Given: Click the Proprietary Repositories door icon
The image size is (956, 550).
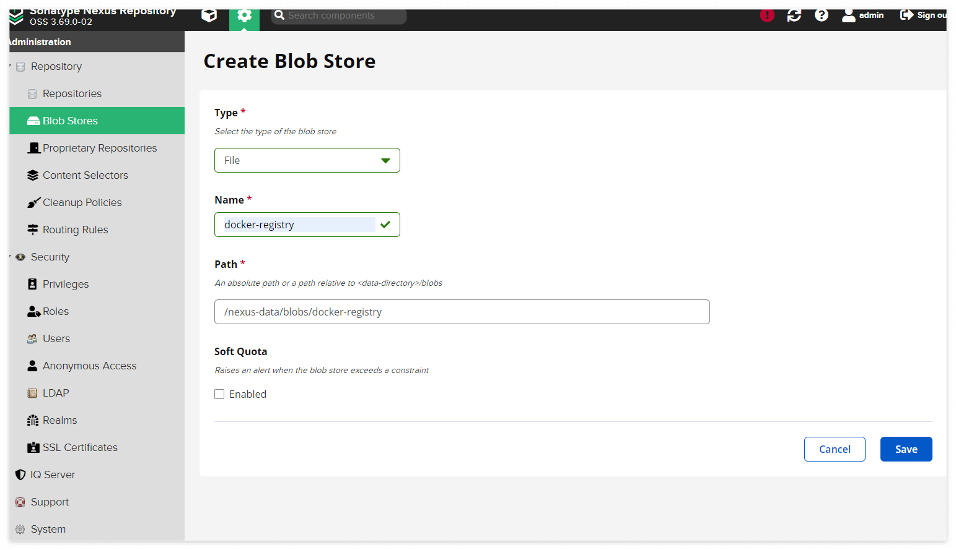Looking at the screenshot, I should tap(34, 148).
